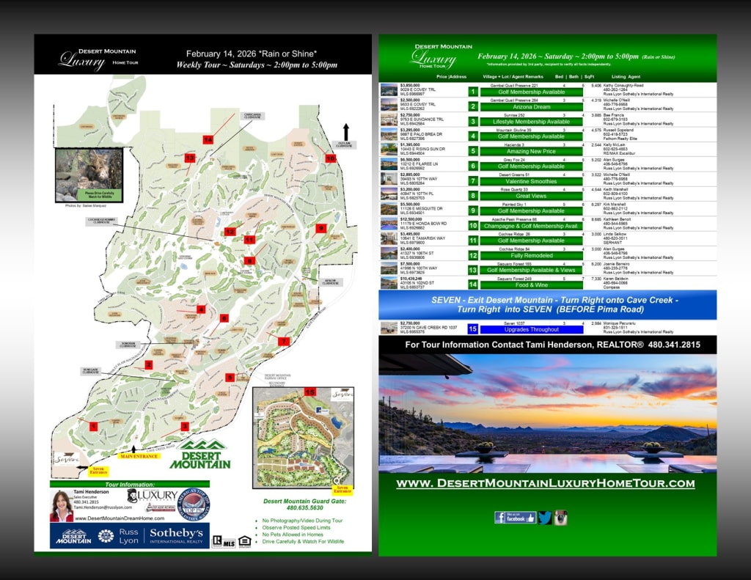This screenshot has width=751, height=580.
Task: Select green number 5 listing badge
Action: (x=473, y=151)
